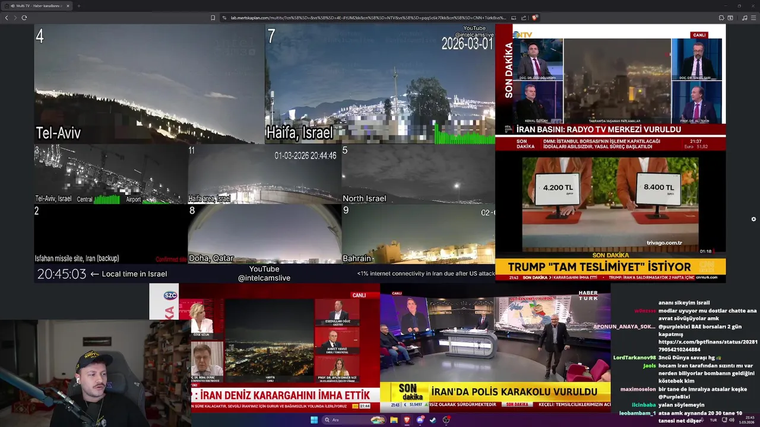Open the page settings gear icon
This screenshot has width=760, height=427.
pos(753,219)
